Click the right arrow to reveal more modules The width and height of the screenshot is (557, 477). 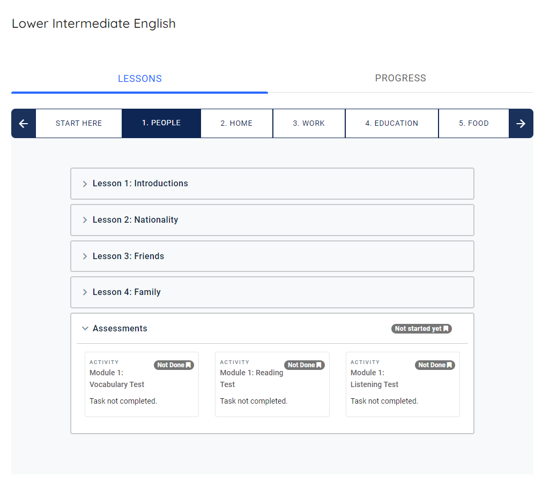(x=521, y=123)
